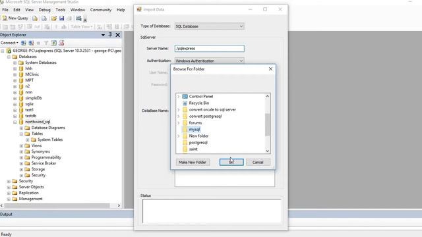This screenshot has height=237, width=422.
Task: Open the Edit menu
Action: pyautogui.click(x=16, y=10)
